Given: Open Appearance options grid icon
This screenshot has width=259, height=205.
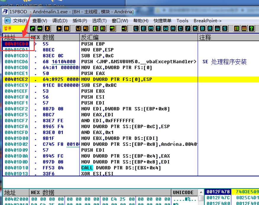Looking at the screenshot, I should pyautogui.click(x=244, y=29).
